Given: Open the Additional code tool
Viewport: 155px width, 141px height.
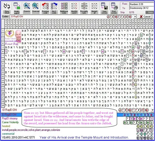Looking at the screenshot, I should [x=64, y=8].
